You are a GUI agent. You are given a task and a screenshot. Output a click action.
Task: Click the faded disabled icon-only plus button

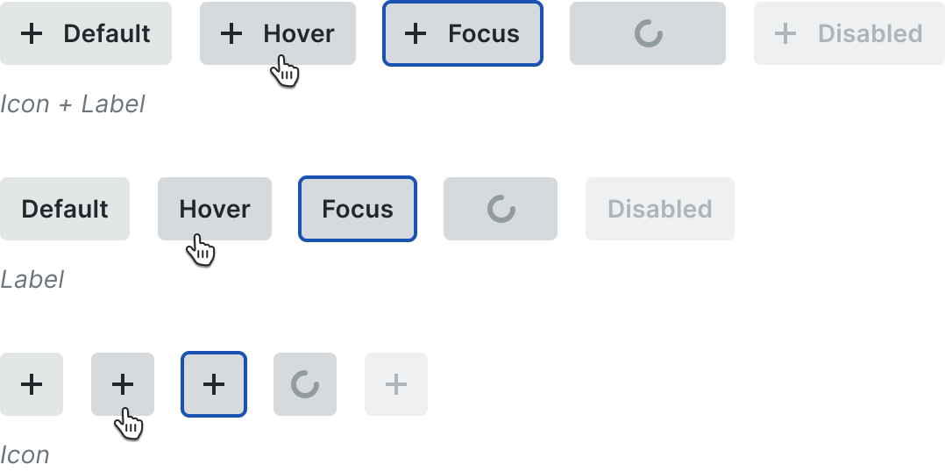(396, 384)
